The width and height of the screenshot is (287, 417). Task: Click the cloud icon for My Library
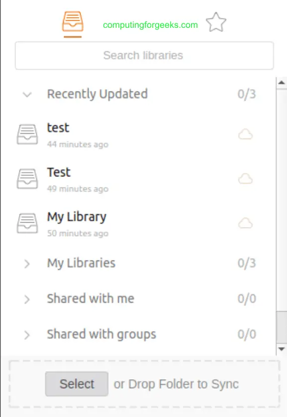click(245, 223)
